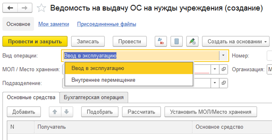Click the Провести button

(x=130, y=41)
